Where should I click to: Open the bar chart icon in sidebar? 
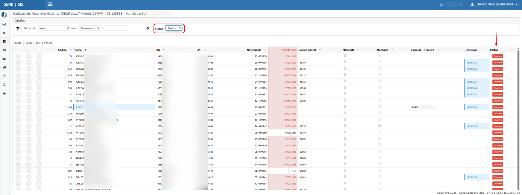click(4, 24)
